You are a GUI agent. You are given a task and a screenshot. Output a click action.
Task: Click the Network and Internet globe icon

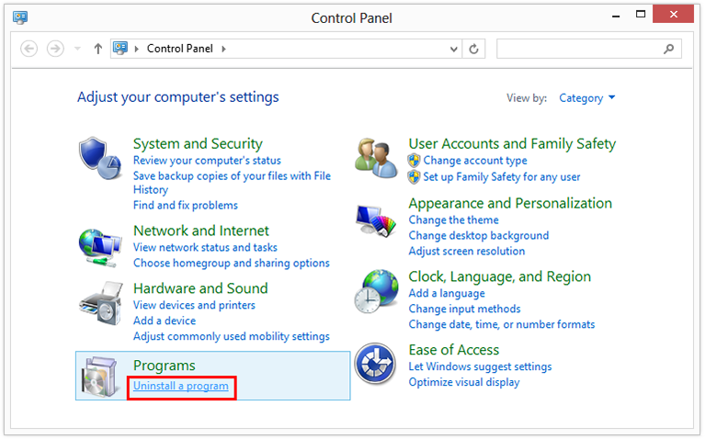click(x=100, y=245)
